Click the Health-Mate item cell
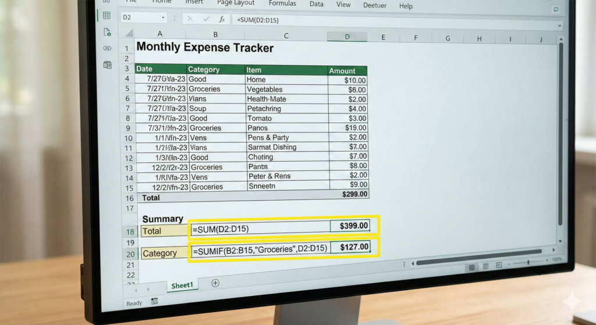The width and height of the screenshot is (596, 325). tap(287, 99)
